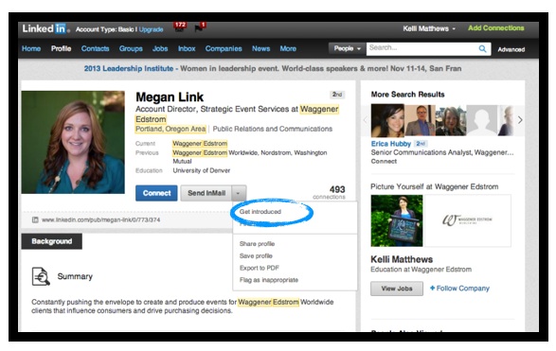
Task: Choose Export to PDF from the dropdown
Action: coord(260,268)
